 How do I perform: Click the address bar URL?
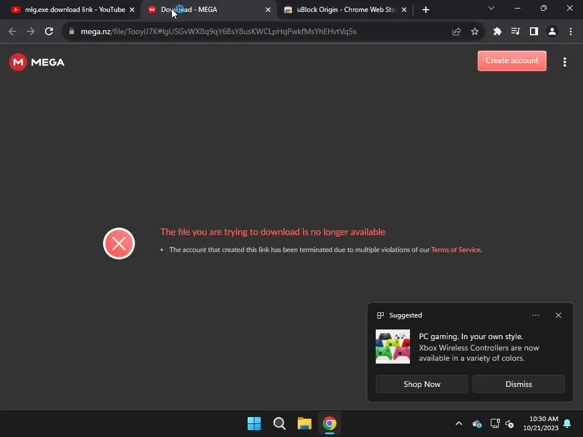(x=219, y=32)
